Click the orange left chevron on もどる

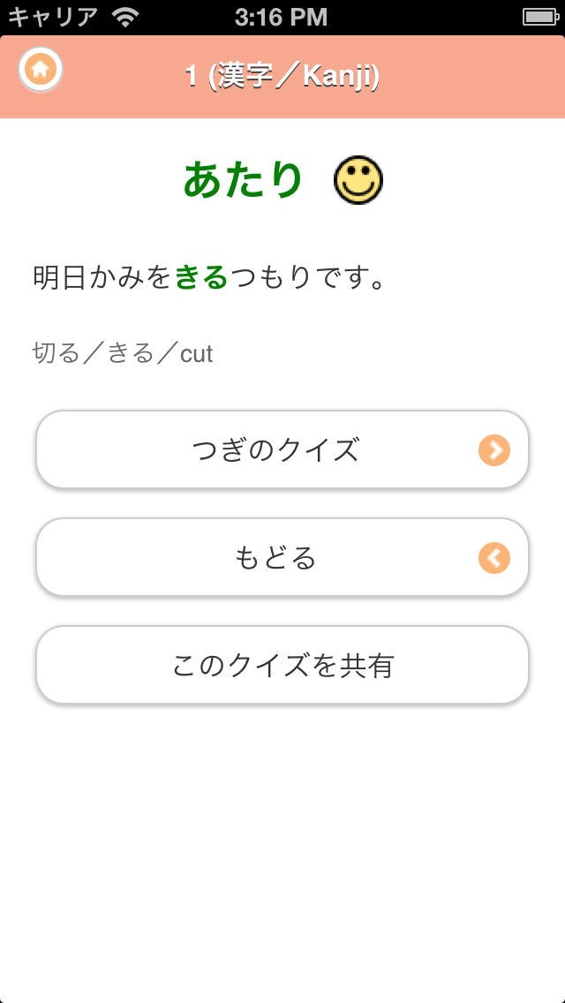(494, 558)
